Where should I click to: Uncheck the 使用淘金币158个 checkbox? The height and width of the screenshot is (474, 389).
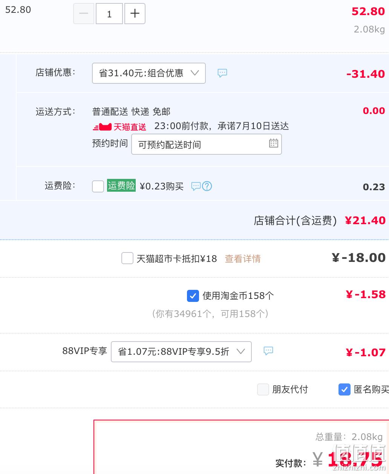pos(193,296)
